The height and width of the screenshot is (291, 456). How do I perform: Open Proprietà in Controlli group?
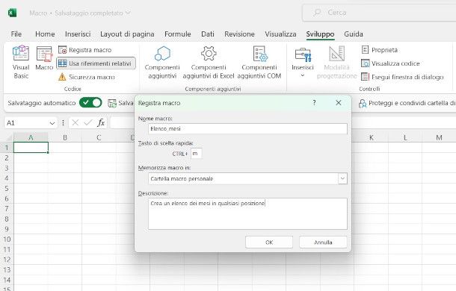pos(379,50)
